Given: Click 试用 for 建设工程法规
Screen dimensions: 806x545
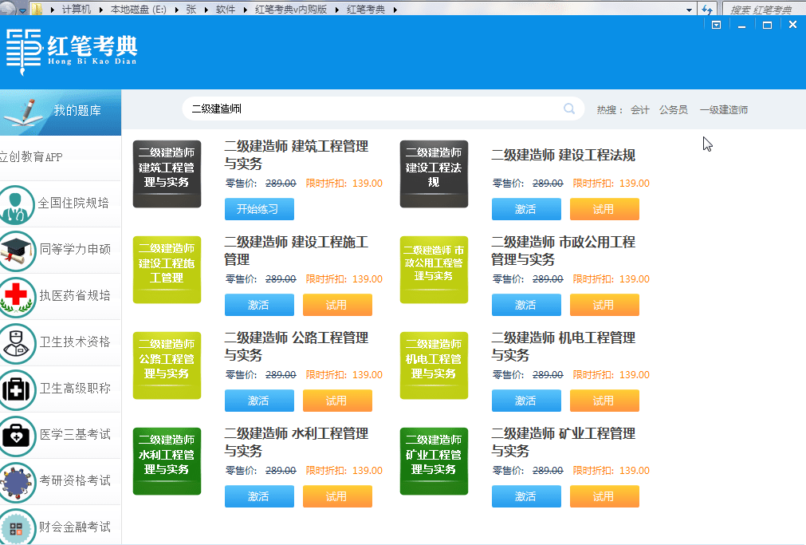Looking at the screenshot, I should (x=604, y=209).
